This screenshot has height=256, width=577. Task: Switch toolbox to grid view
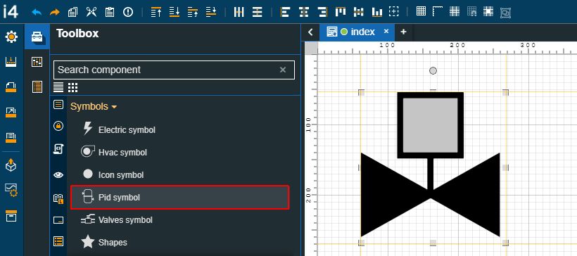[x=73, y=87]
